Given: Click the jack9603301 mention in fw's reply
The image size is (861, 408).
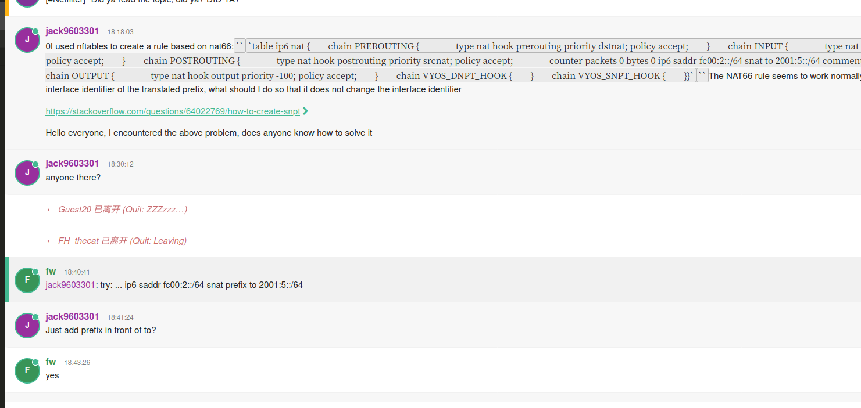Looking at the screenshot, I should pyautogui.click(x=70, y=285).
